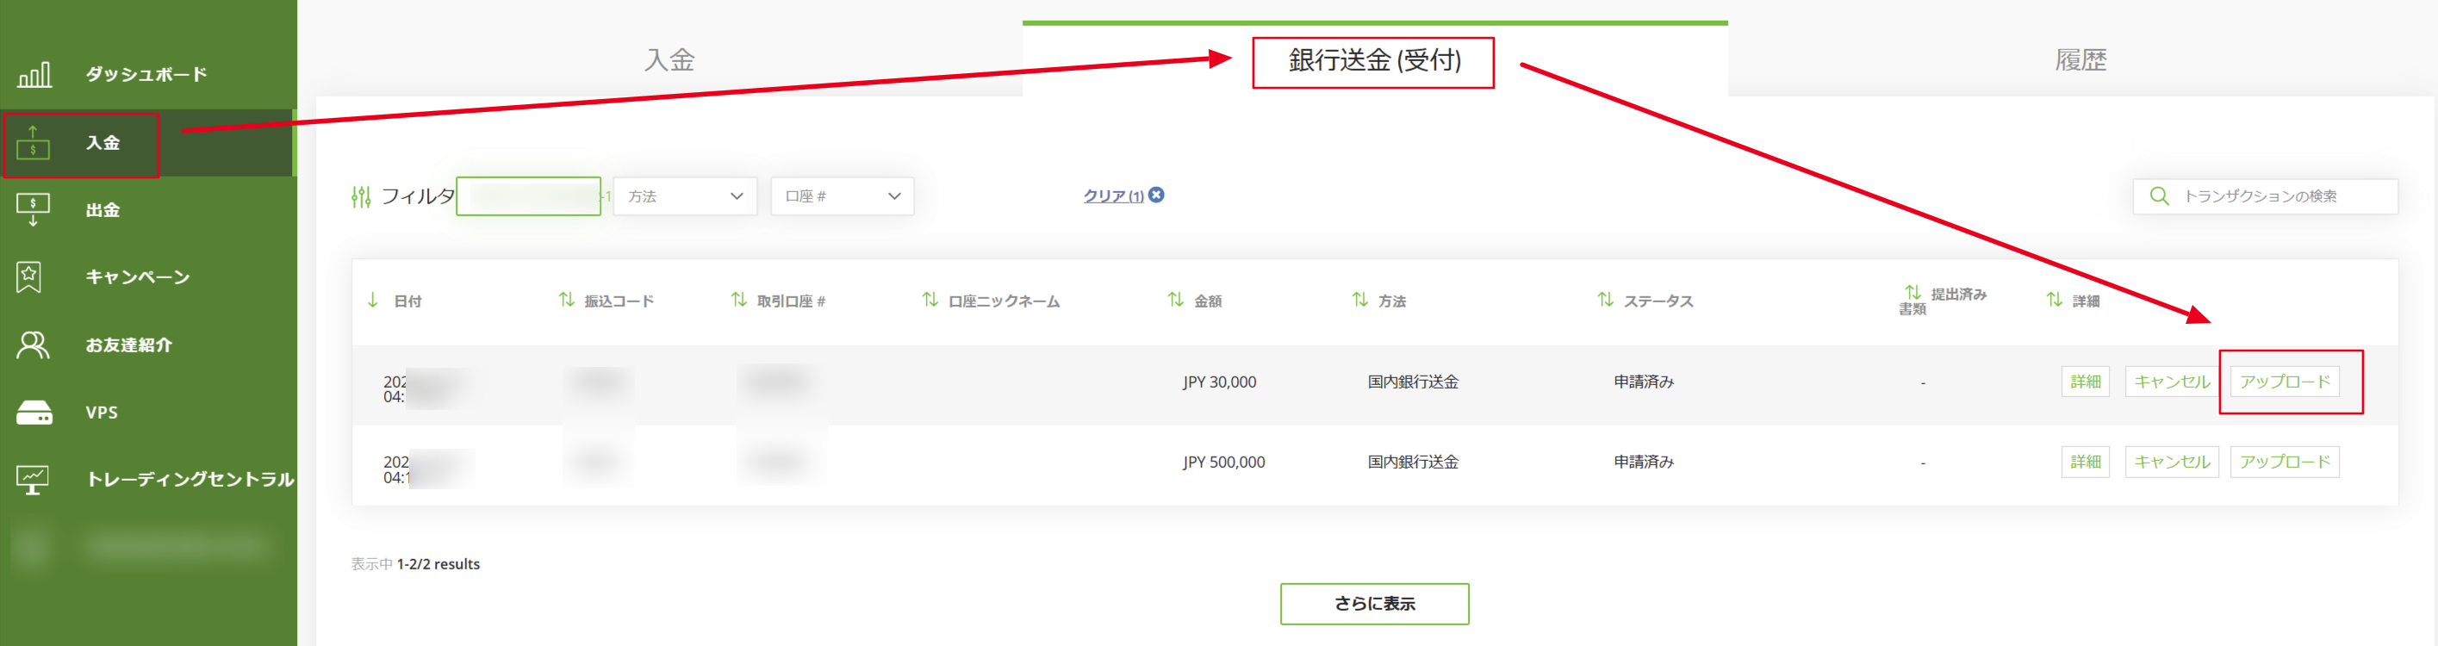The width and height of the screenshot is (2438, 646).
Task: Open お友達紹介 person icon
Action: tap(33, 345)
